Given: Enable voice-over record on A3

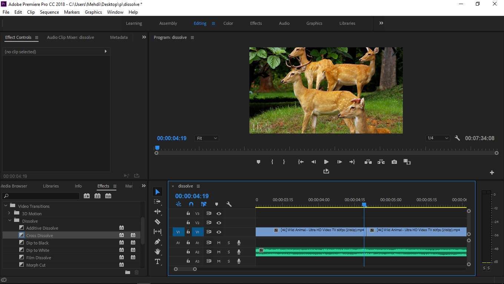Looking at the screenshot, I should pos(239,261).
